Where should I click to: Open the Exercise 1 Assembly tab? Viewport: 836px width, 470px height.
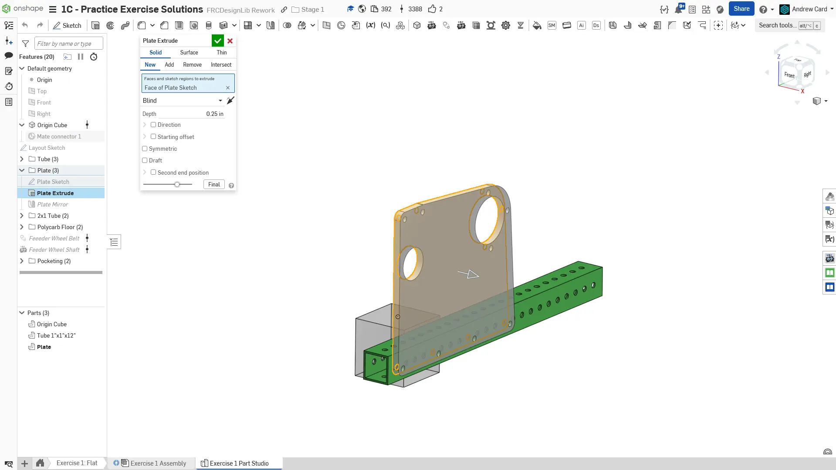coord(158,463)
